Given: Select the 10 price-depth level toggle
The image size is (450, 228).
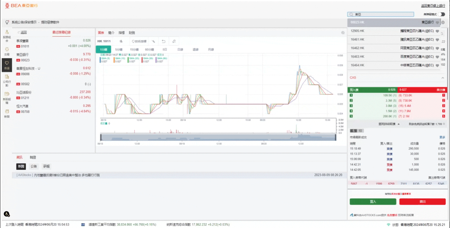Looking at the screenshot, I should (360, 131).
